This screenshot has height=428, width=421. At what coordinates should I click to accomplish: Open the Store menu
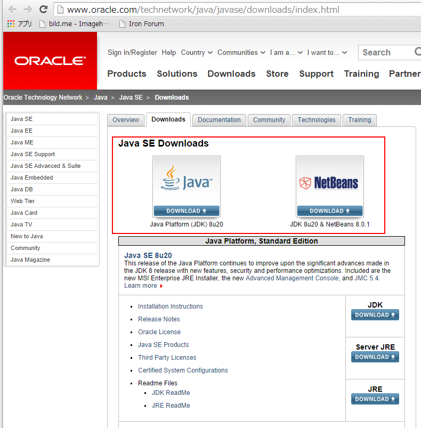pos(277,74)
